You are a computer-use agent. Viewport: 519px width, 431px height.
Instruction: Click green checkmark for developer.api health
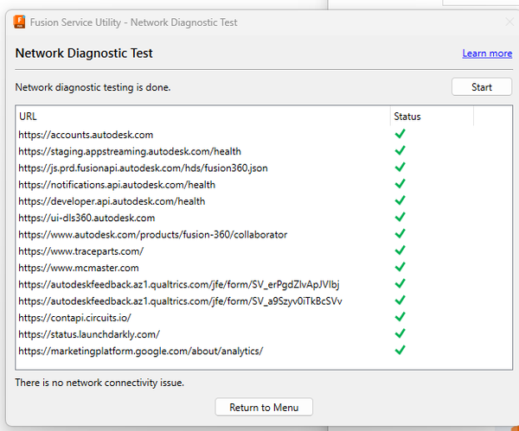click(x=400, y=200)
